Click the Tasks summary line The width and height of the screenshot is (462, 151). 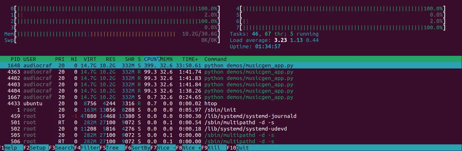(x=274, y=34)
